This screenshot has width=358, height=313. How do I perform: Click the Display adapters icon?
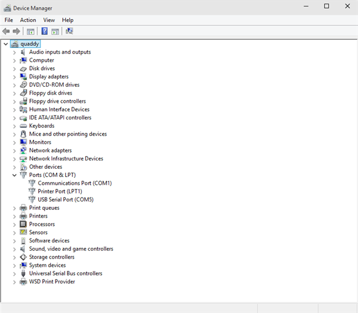click(x=23, y=77)
